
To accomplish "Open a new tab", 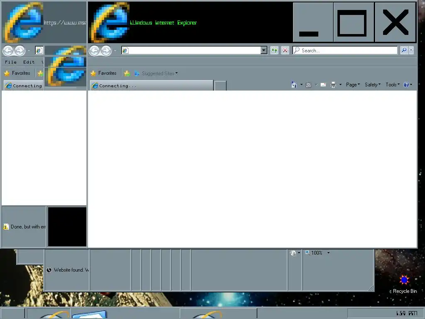I will click(220, 86).
